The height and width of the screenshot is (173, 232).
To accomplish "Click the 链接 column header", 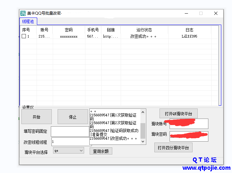I will (x=111, y=30).
